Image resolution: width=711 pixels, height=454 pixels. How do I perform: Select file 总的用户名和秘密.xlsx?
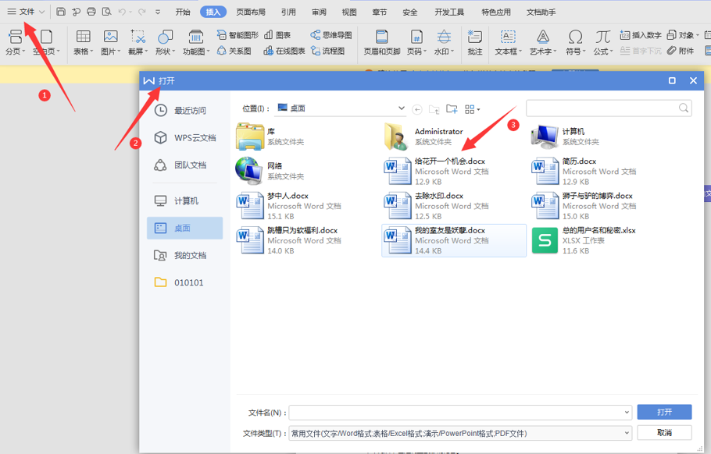[601, 240]
